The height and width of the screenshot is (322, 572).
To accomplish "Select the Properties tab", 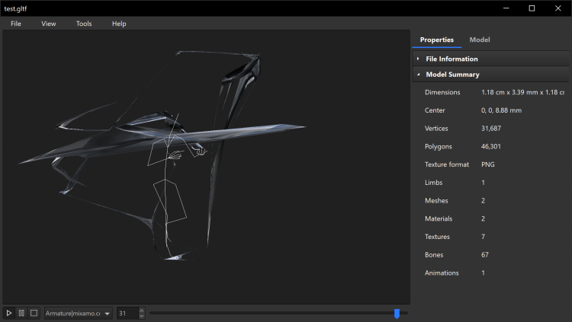I will tap(437, 40).
